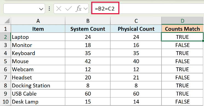
Task: Click the fill handle of cell D2
Action: tap(203, 41)
